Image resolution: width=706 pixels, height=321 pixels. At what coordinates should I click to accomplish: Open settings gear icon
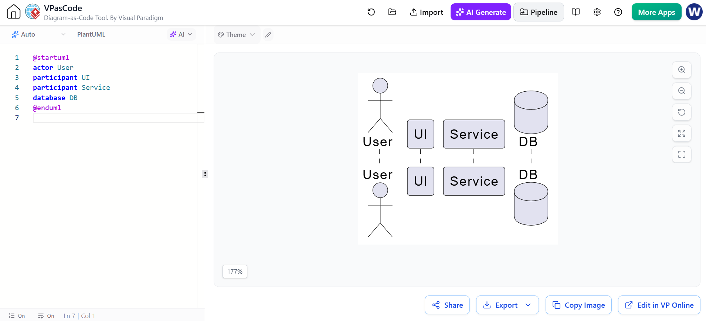[x=597, y=12]
